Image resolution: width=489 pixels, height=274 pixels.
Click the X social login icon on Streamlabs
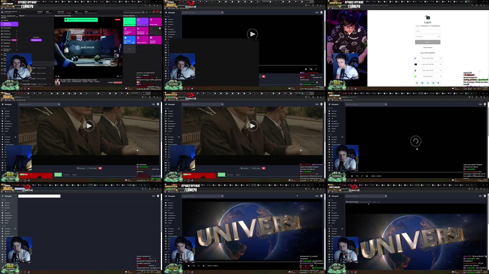(417, 83)
